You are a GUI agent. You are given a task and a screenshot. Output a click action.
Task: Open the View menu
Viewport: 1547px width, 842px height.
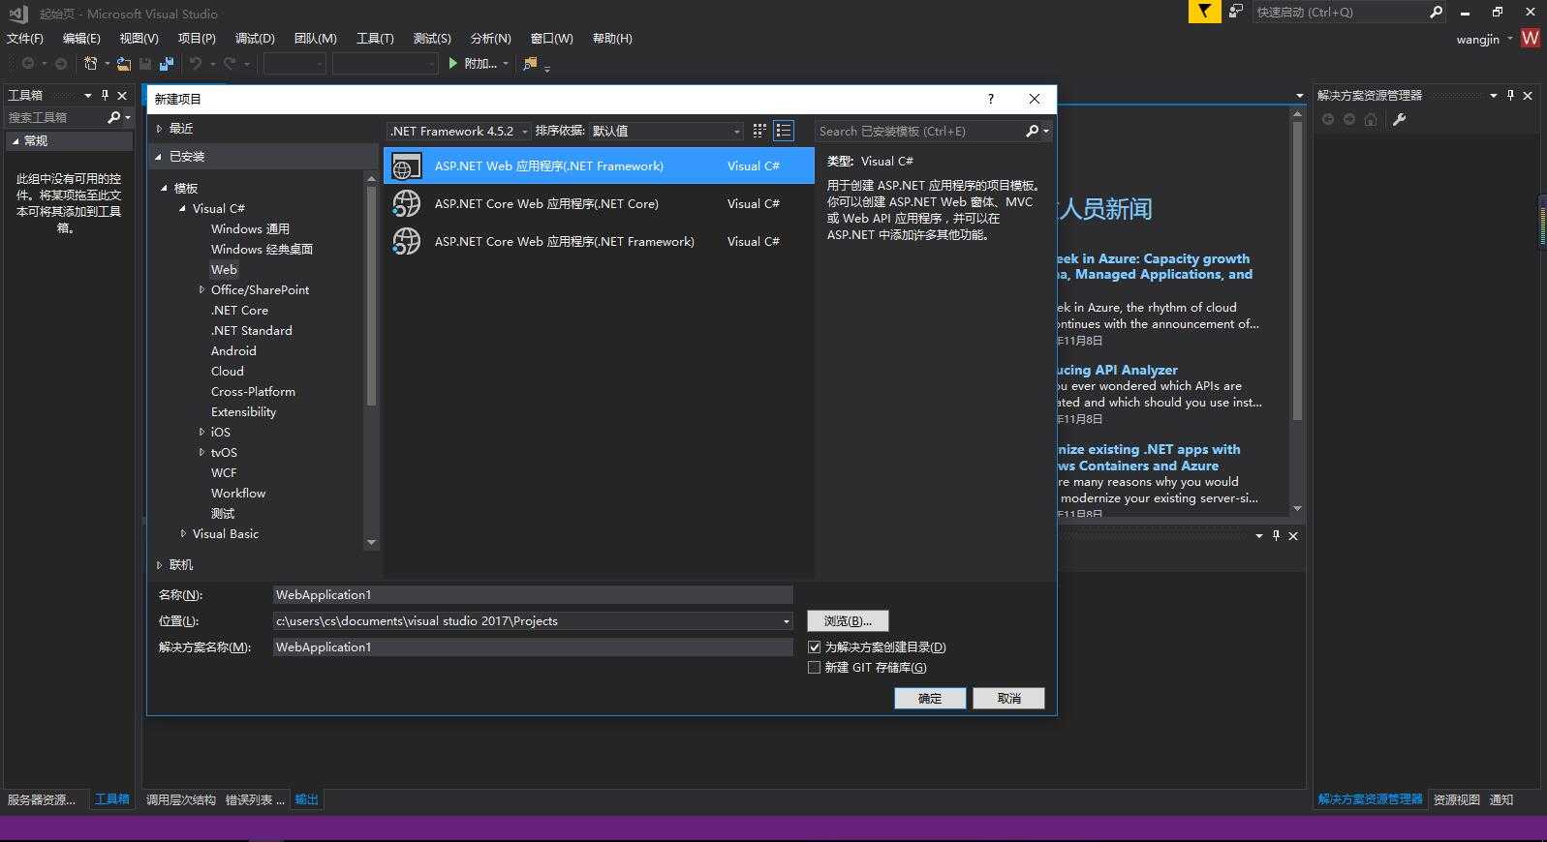click(139, 38)
